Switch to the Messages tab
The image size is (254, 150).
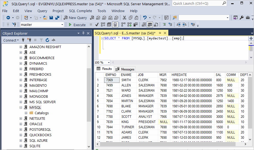click(125, 69)
